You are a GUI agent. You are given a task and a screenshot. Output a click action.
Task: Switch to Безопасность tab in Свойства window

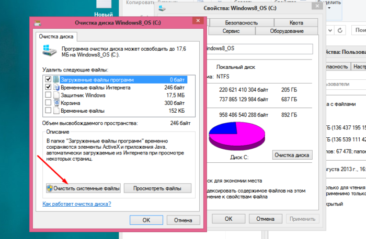(242, 23)
